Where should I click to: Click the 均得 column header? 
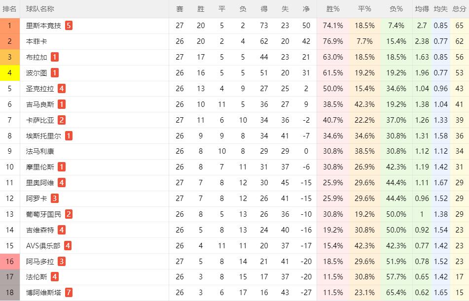pos(422,9)
